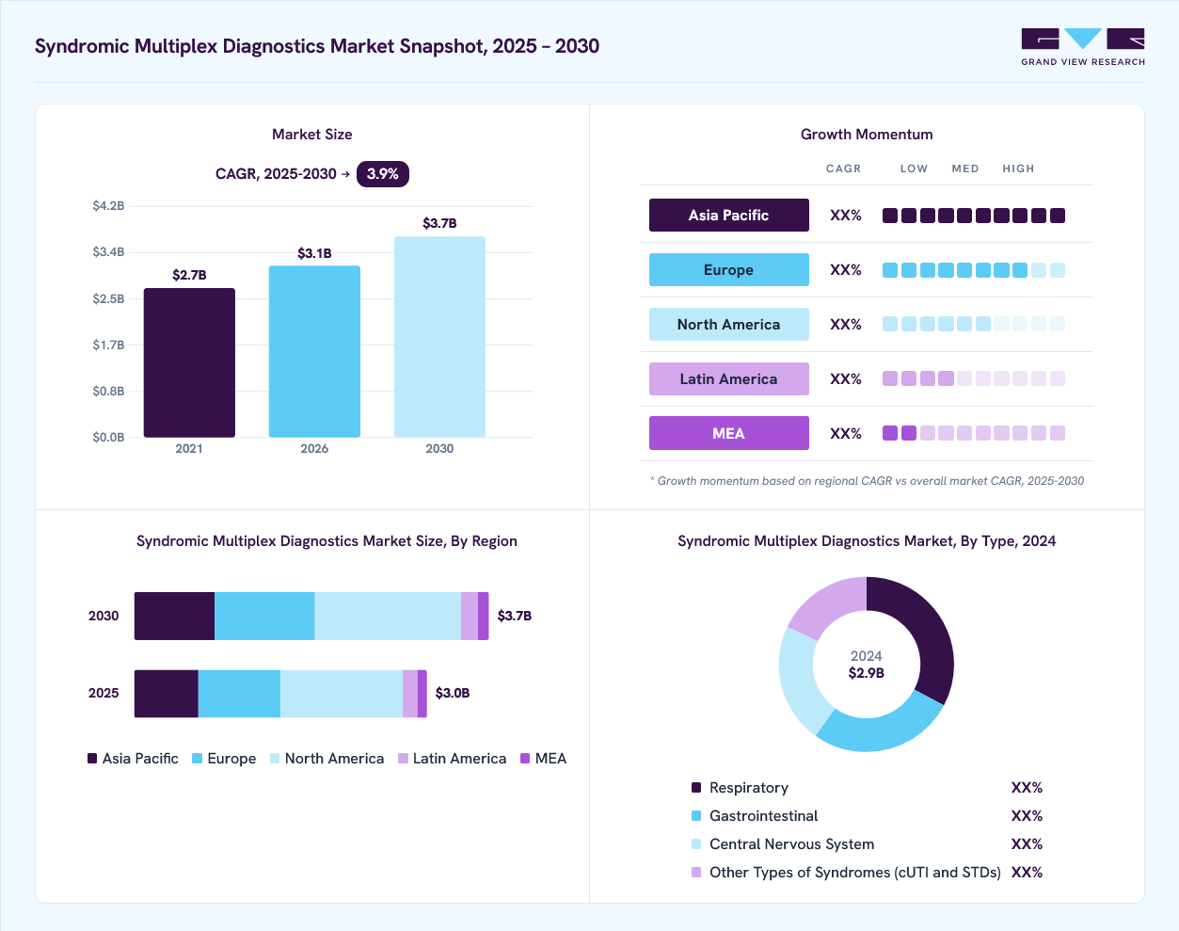Screen dimensions: 1179x931
Task: Click the Asia Pacific segment of 2030 bar
Action: tap(174, 616)
